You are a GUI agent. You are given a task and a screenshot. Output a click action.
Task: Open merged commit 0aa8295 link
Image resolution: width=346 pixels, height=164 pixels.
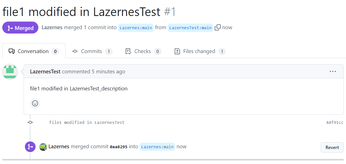[x=119, y=147]
